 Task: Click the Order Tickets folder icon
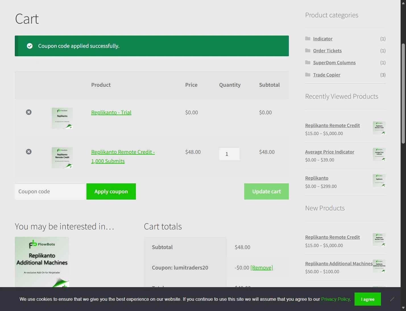coord(308,50)
